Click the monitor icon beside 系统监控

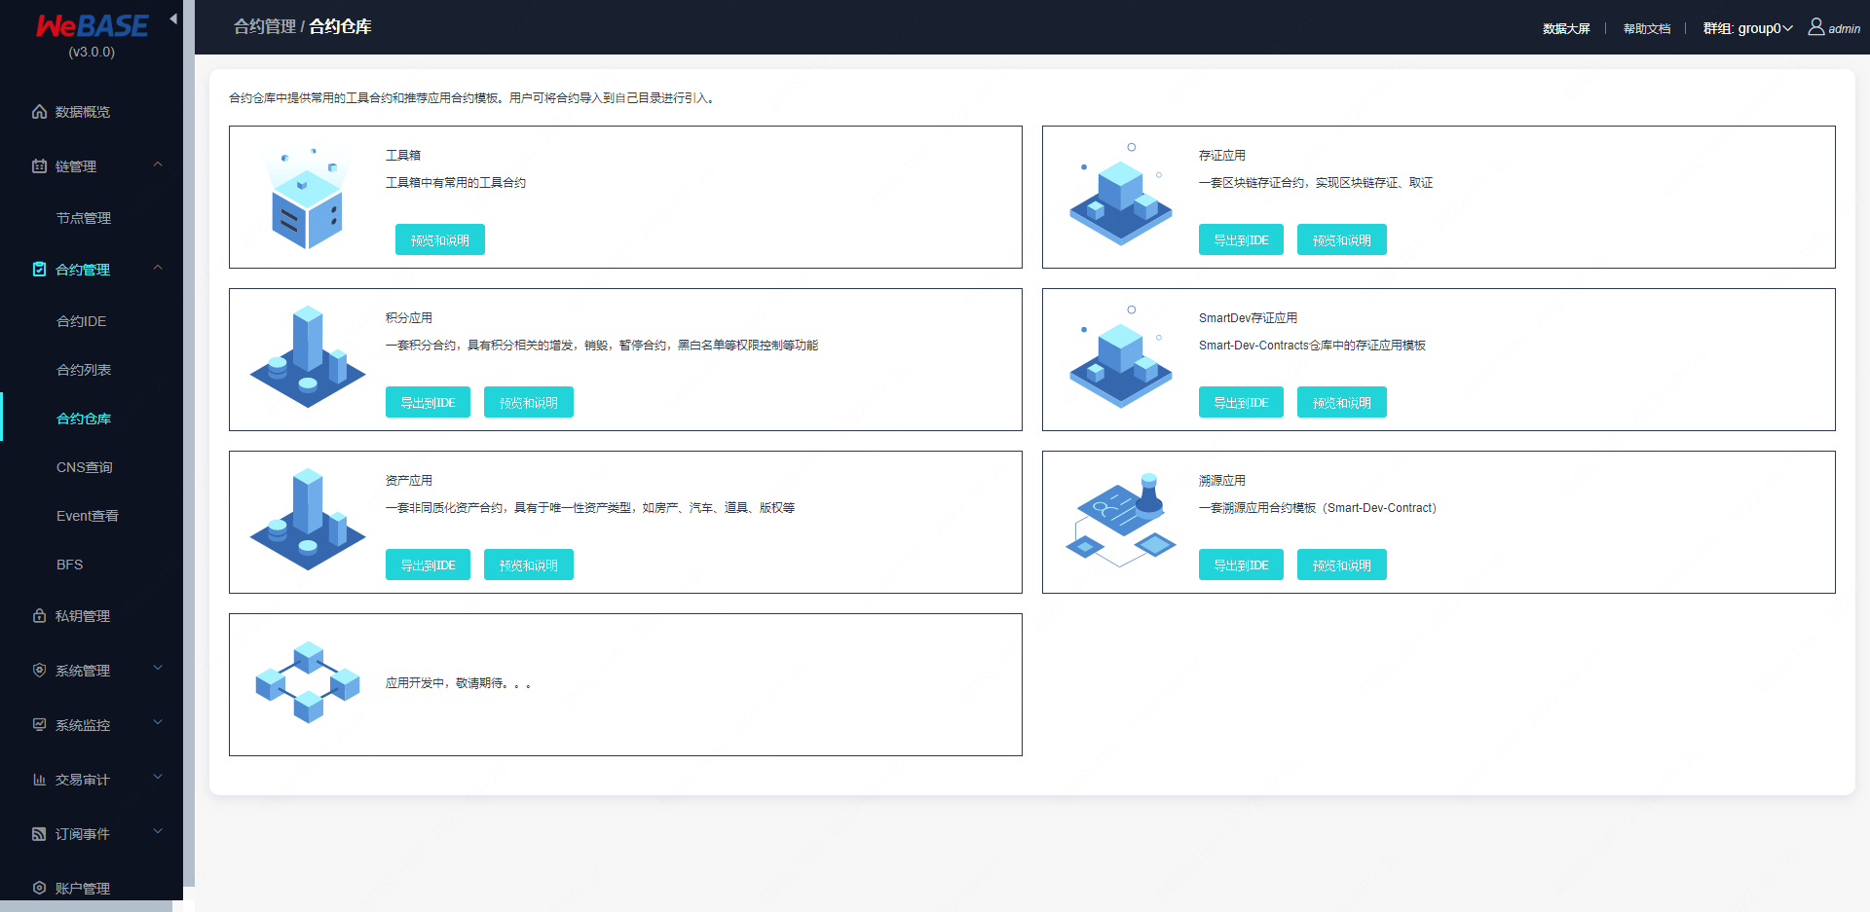39,725
